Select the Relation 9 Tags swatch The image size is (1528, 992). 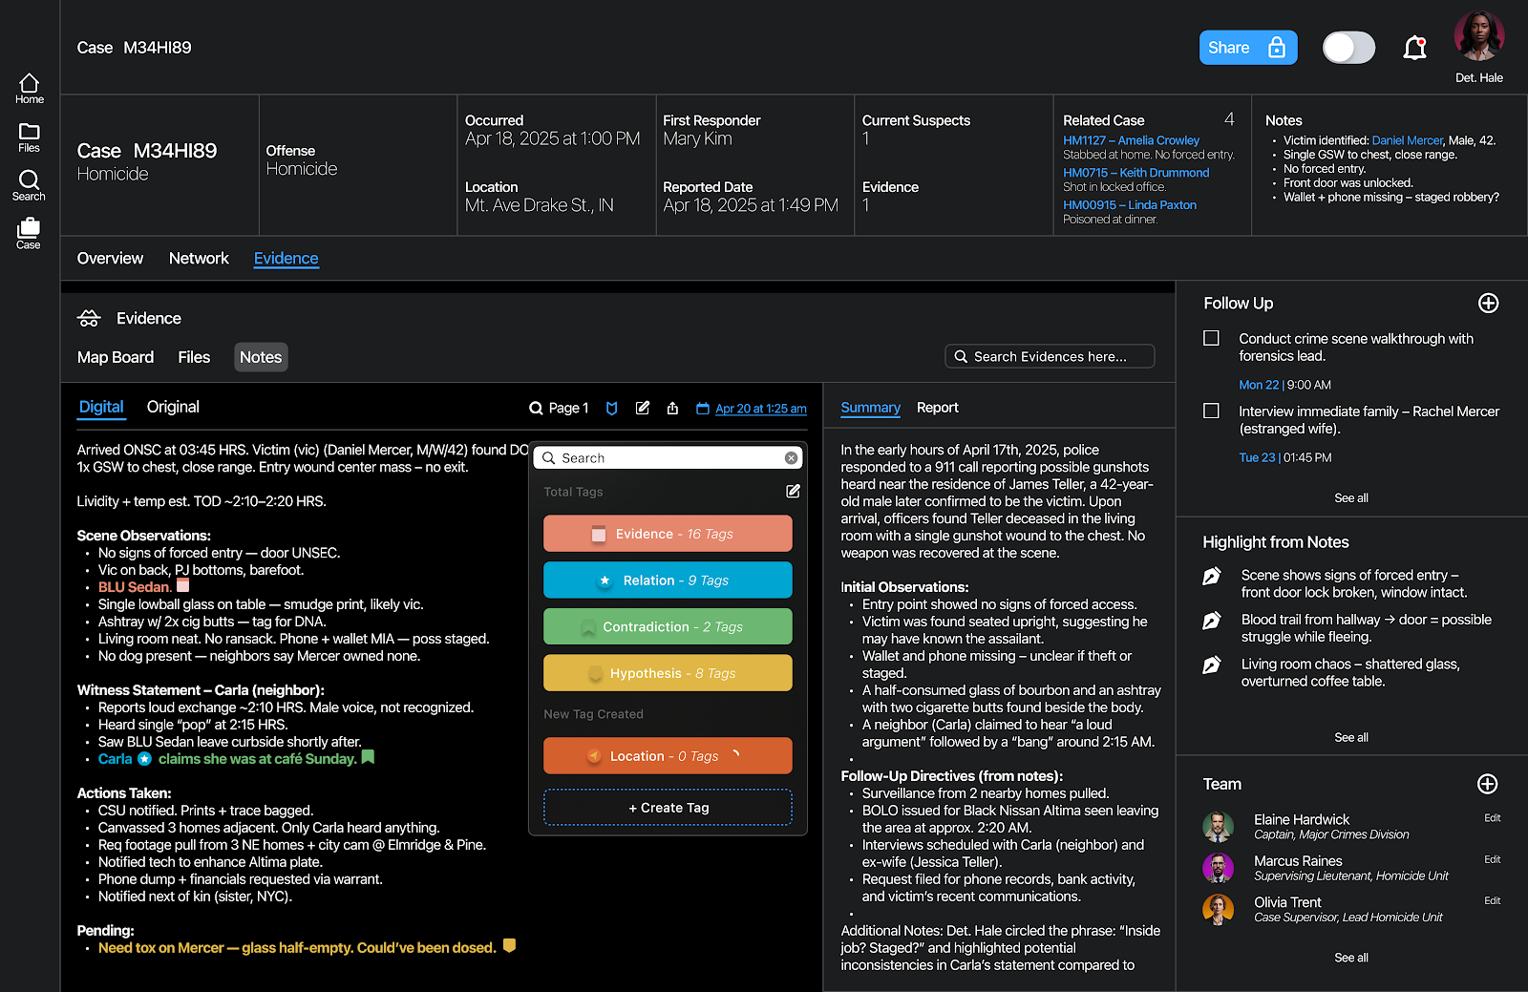pos(668,580)
